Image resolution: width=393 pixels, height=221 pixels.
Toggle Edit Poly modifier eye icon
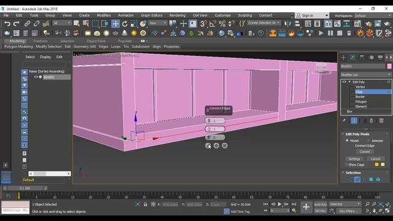[x=344, y=82]
